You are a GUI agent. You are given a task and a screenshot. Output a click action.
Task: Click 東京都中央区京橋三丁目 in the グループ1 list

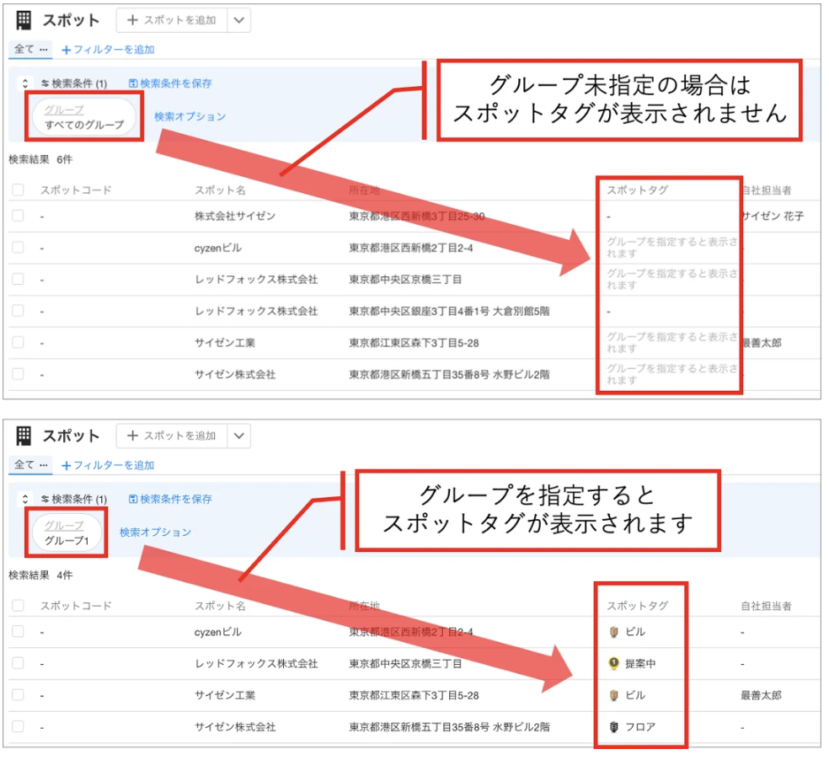(x=405, y=664)
